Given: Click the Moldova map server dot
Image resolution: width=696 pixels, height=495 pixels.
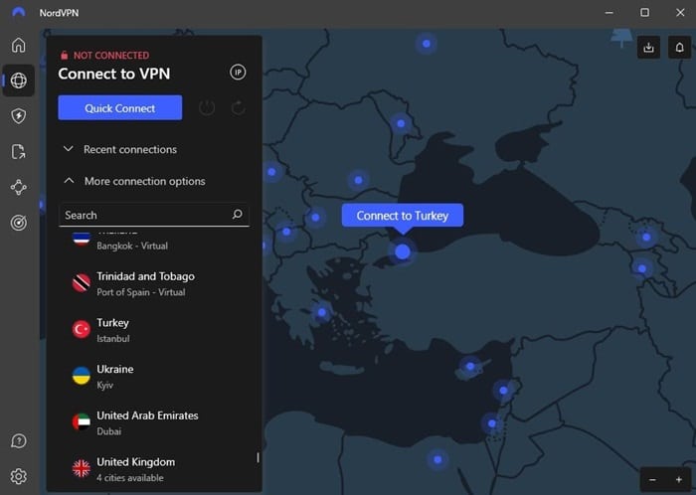Looking at the screenshot, I should point(401,123).
